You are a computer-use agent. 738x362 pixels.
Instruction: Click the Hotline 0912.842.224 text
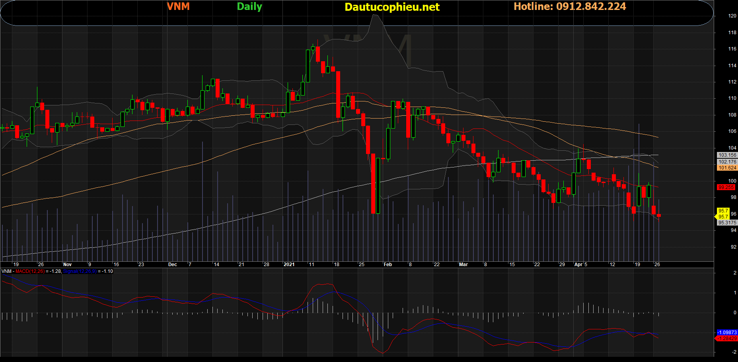[570, 6]
